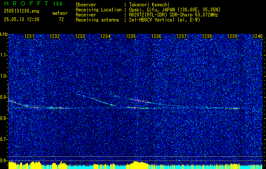The image size is (266, 169).
Task: Click the short echo segment at 1239
Action: click(232, 108)
